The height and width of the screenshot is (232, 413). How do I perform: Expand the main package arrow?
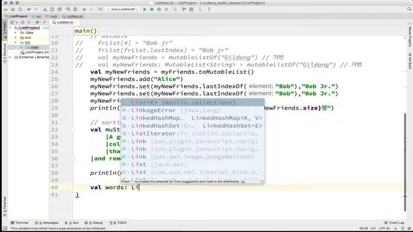(x=21, y=47)
